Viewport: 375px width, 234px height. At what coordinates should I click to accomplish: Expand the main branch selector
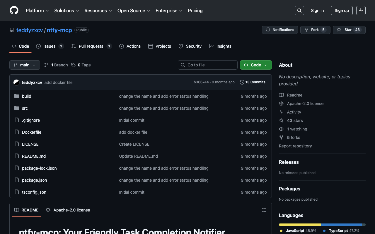[25, 65]
